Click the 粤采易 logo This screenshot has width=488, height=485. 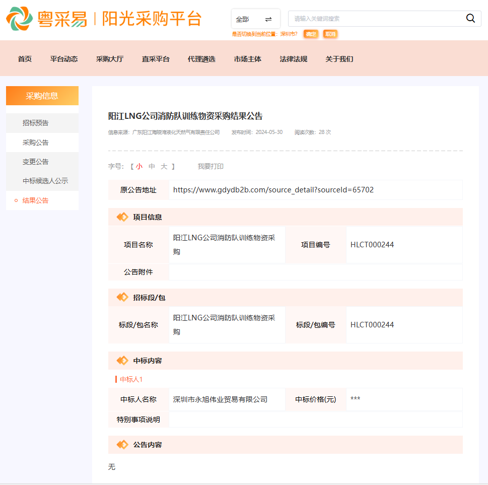[x=48, y=19]
